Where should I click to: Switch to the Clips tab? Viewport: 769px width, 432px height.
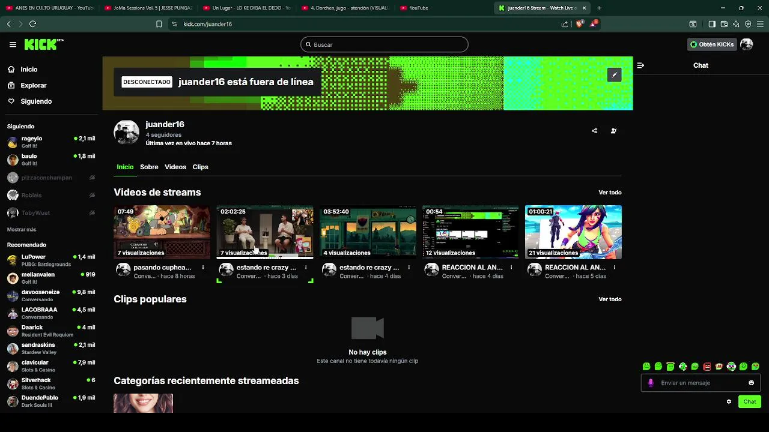click(x=200, y=167)
